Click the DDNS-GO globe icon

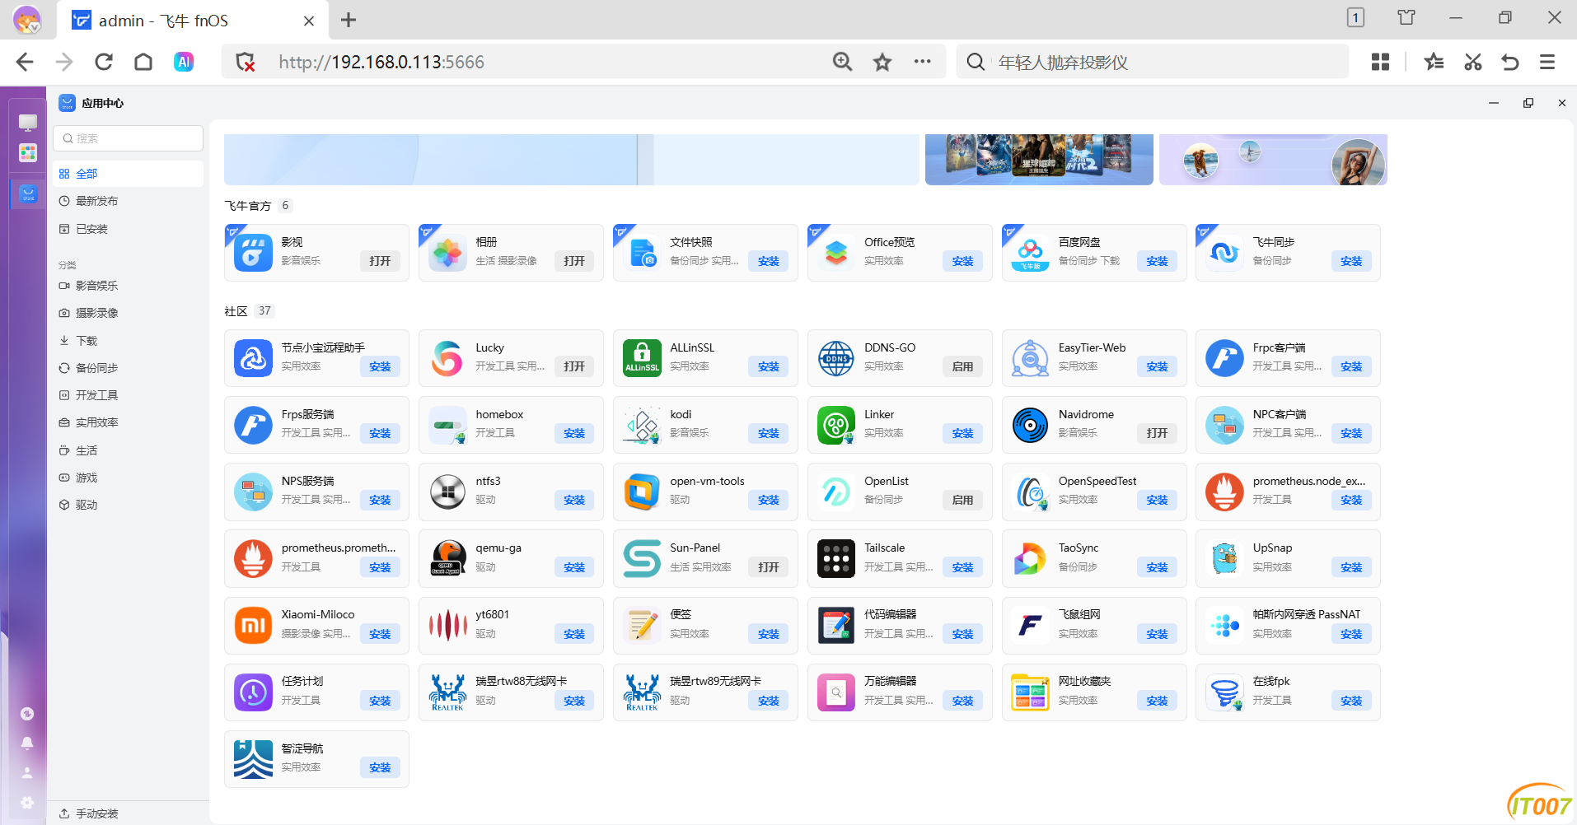(835, 359)
